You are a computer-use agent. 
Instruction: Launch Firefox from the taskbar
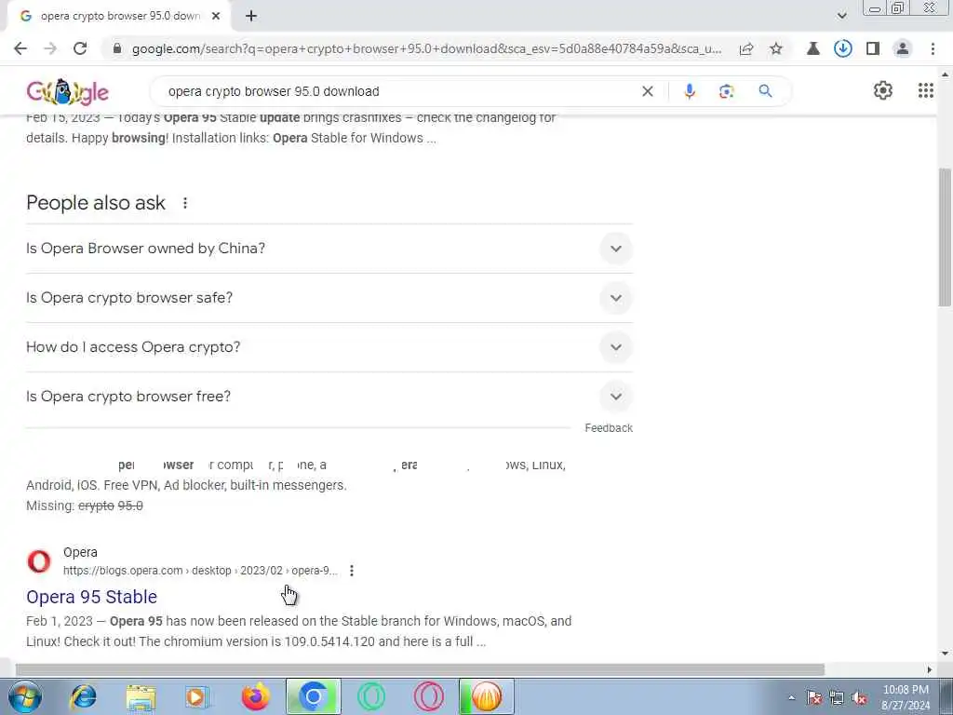coord(255,696)
